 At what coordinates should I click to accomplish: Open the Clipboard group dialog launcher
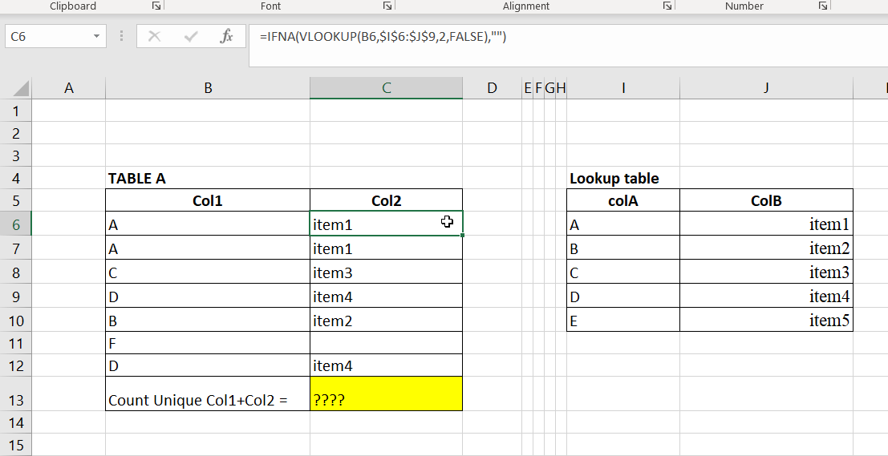[156, 6]
